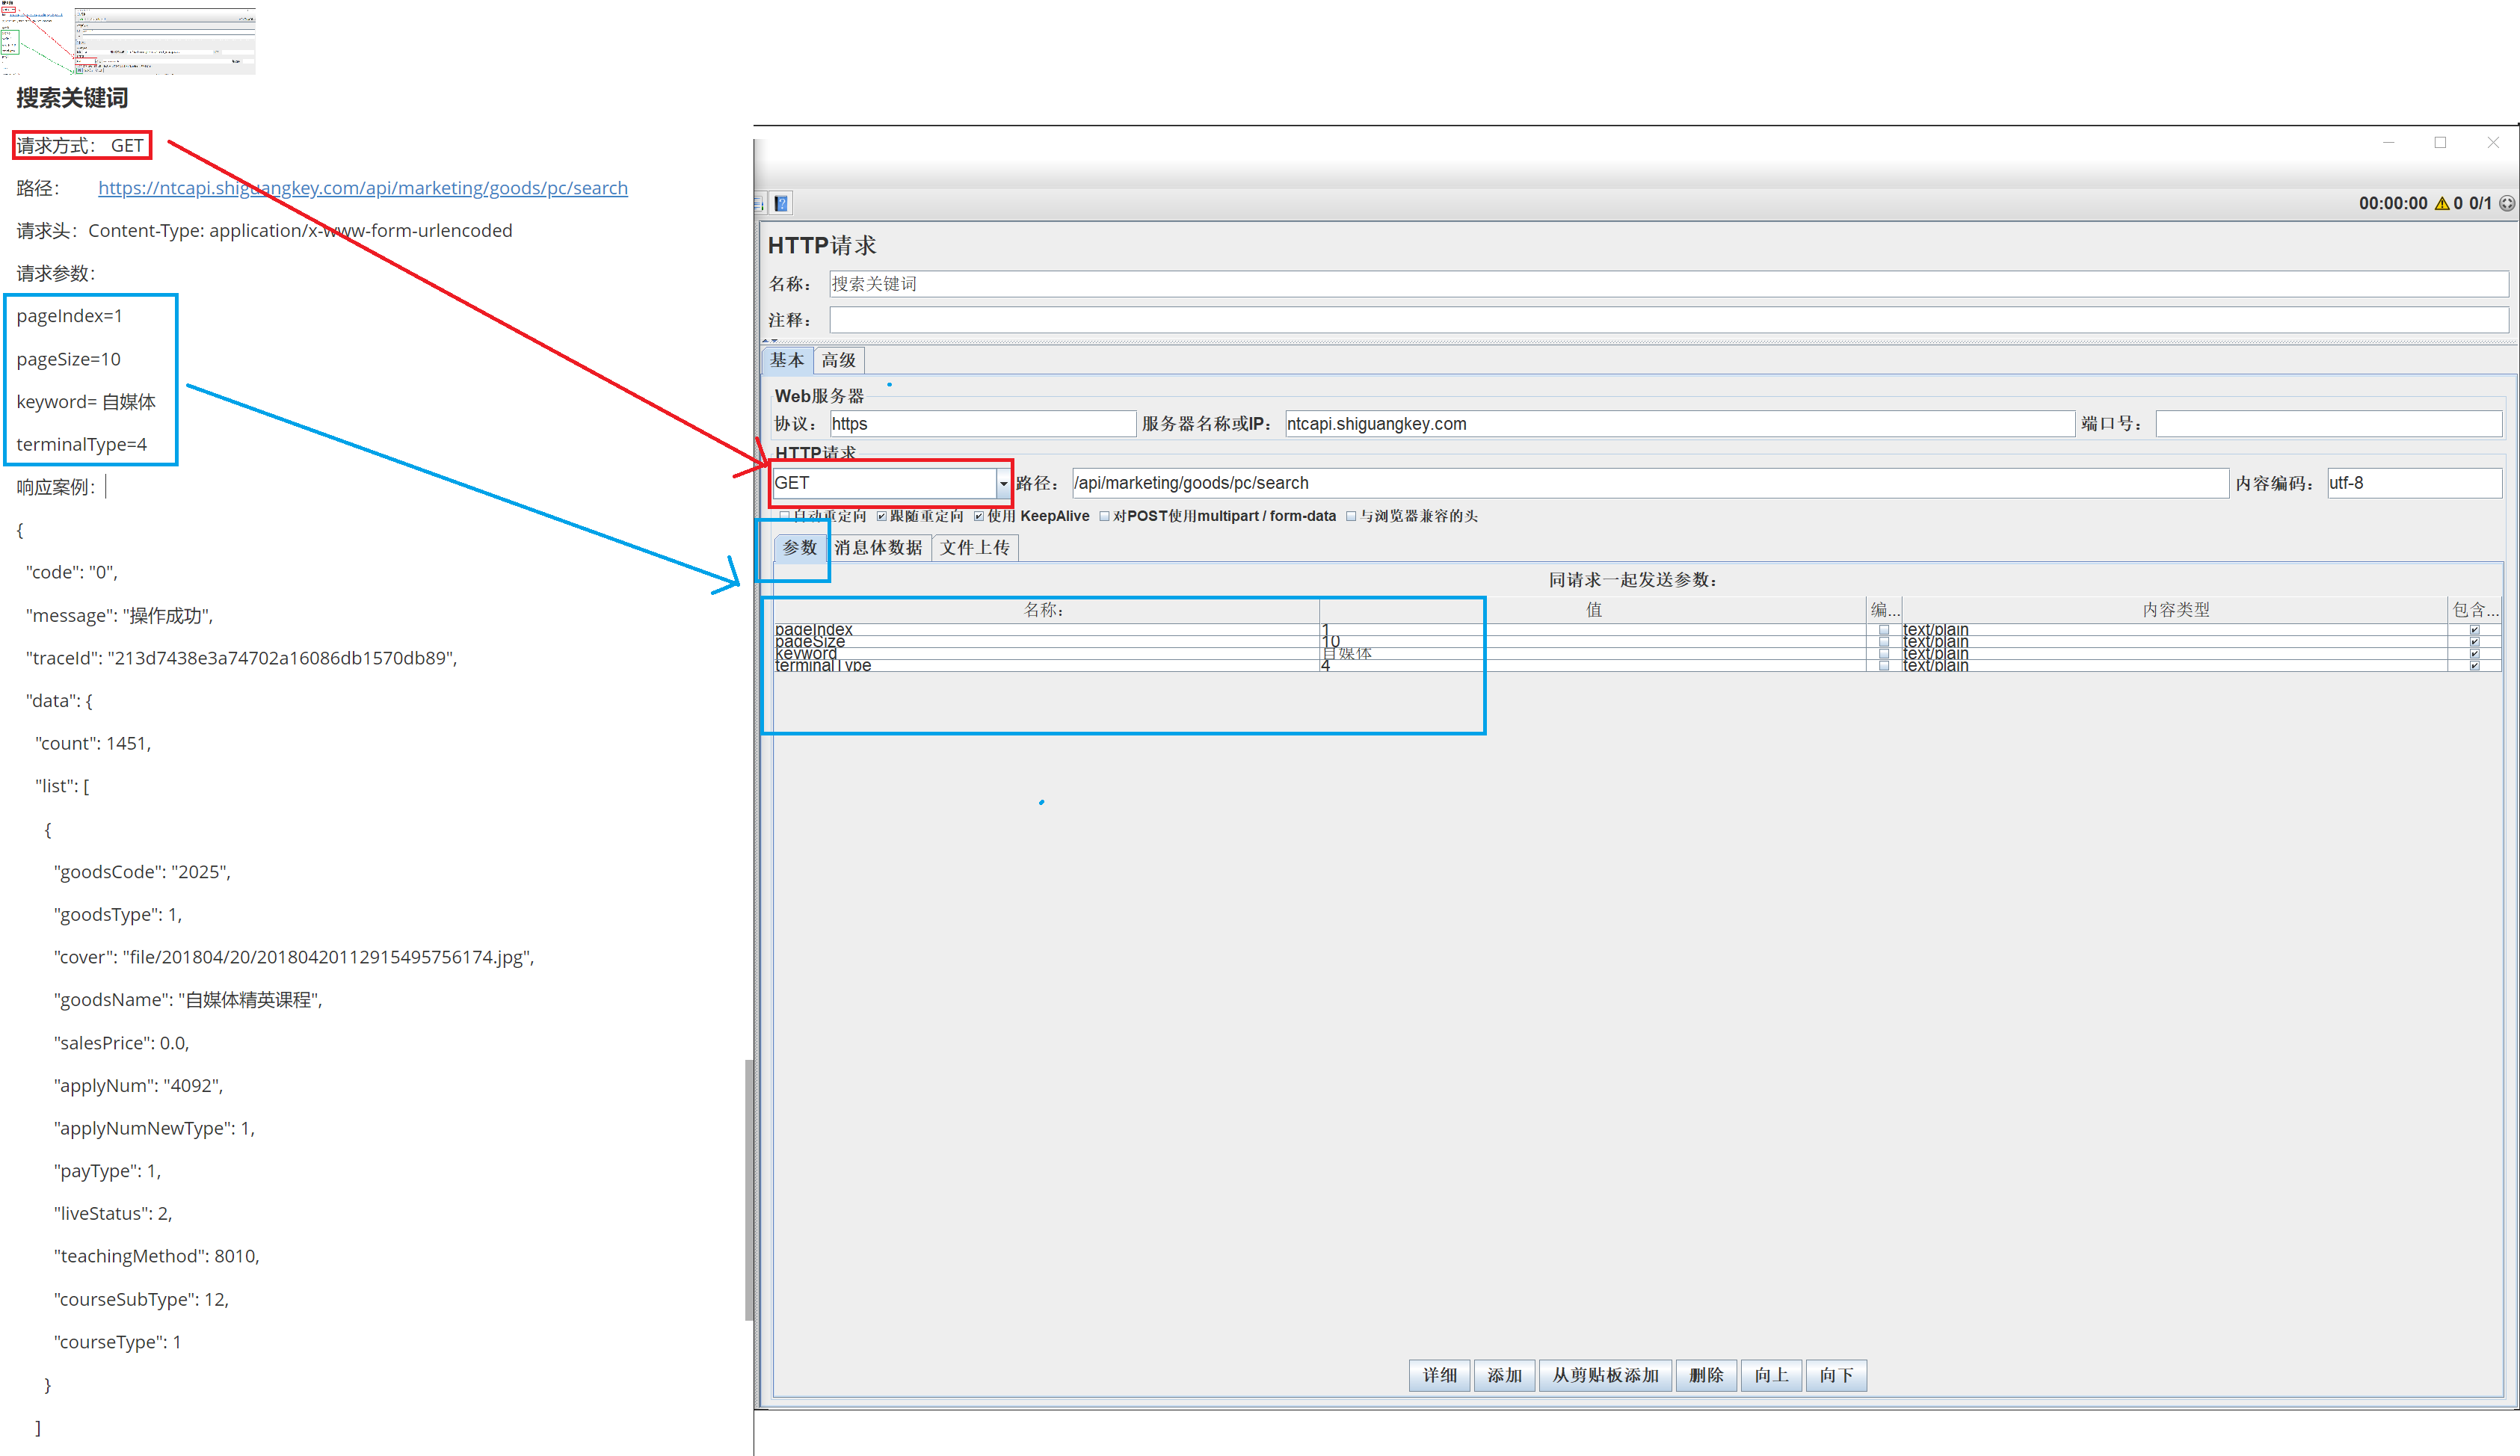This screenshot has height=1456, width=2520.
Task: Open the GET request method dropdown
Action: click(1002, 484)
